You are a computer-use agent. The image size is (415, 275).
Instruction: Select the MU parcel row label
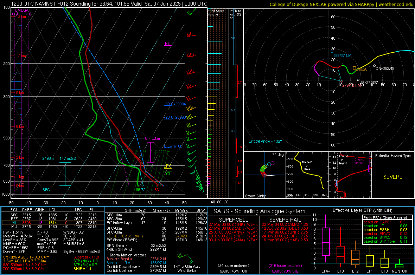click(14, 226)
